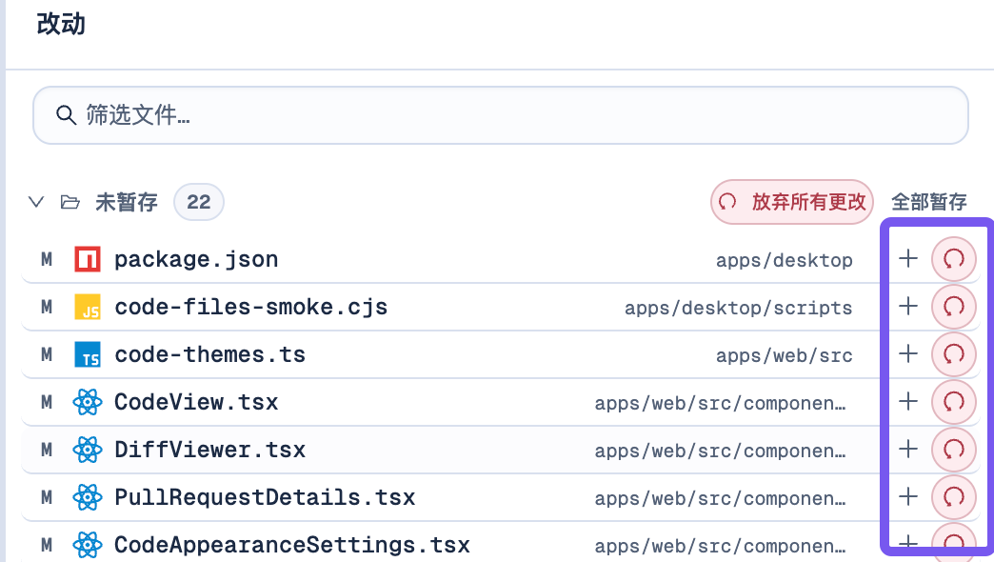Click the npm icon beside package.json
Image resolution: width=994 pixels, height=562 pixels.
point(88,259)
